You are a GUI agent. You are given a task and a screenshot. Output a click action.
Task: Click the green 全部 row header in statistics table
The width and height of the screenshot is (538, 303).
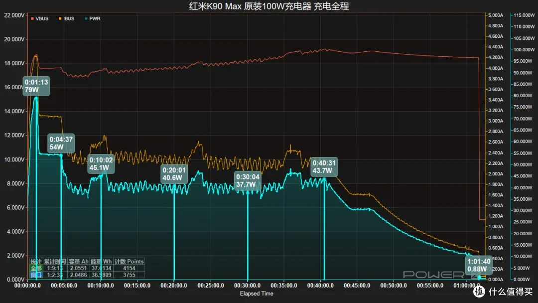click(x=36, y=268)
